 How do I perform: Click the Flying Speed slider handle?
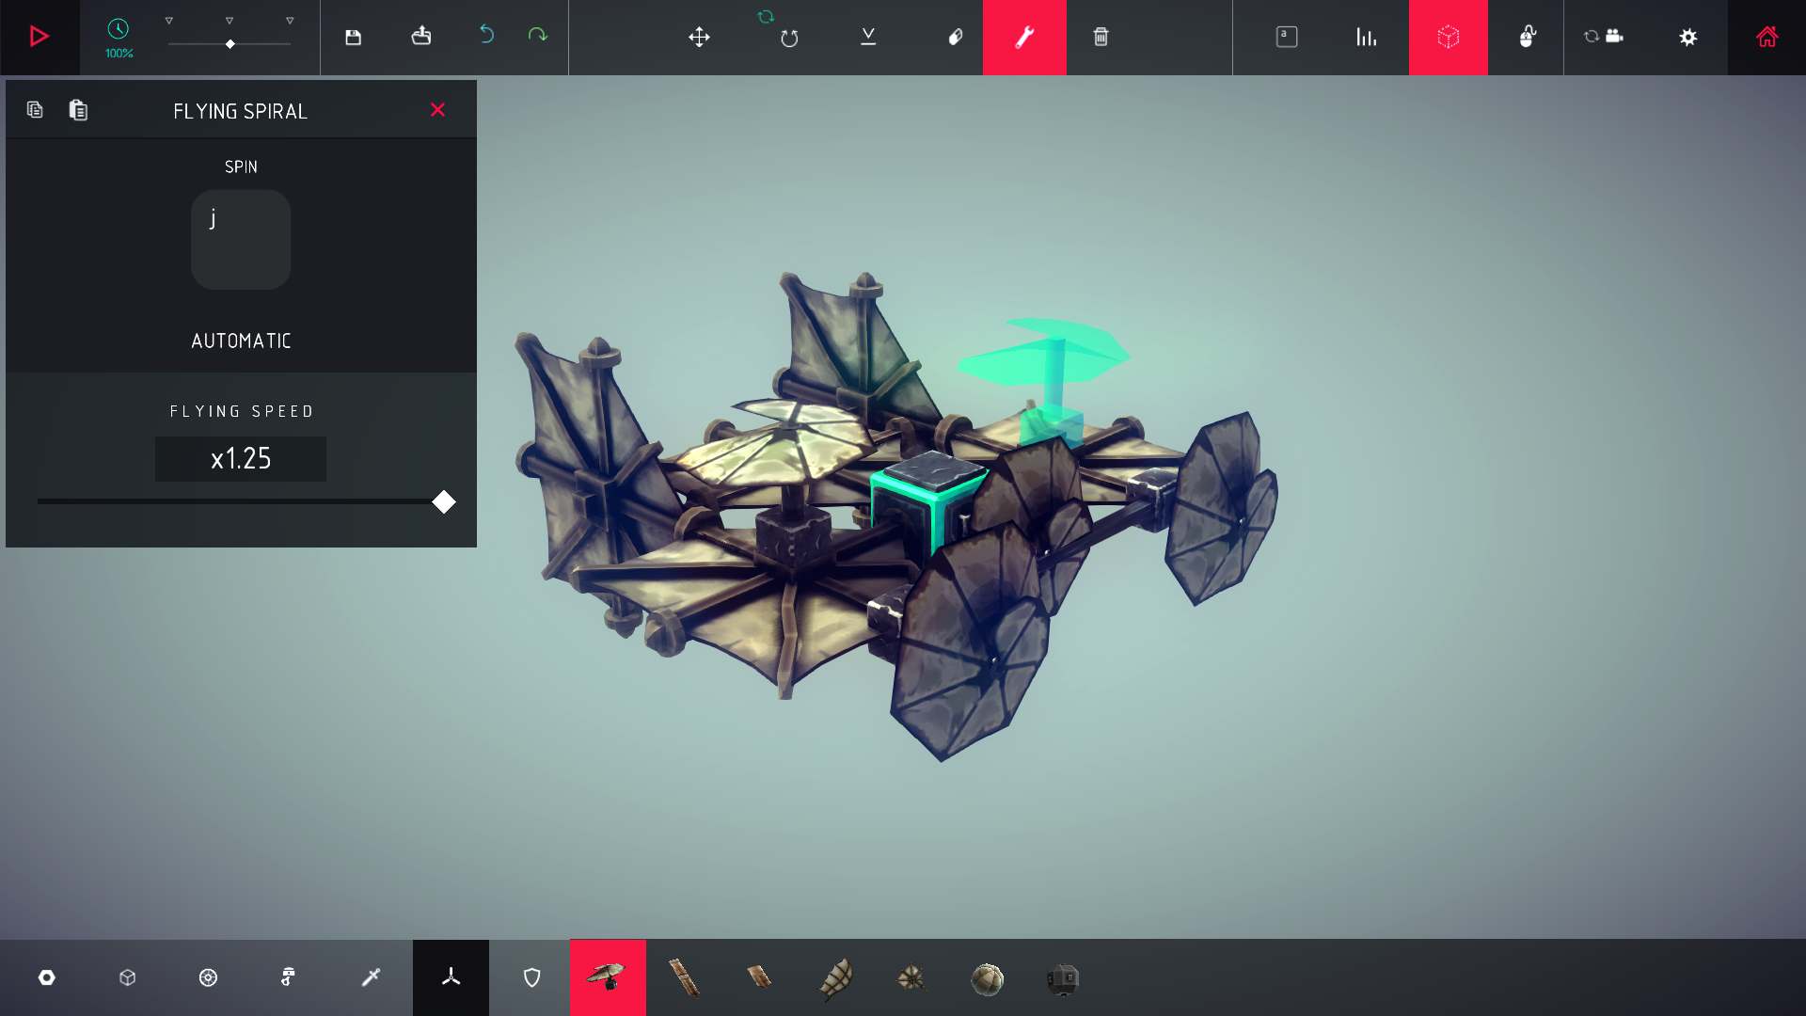pos(444,502)
